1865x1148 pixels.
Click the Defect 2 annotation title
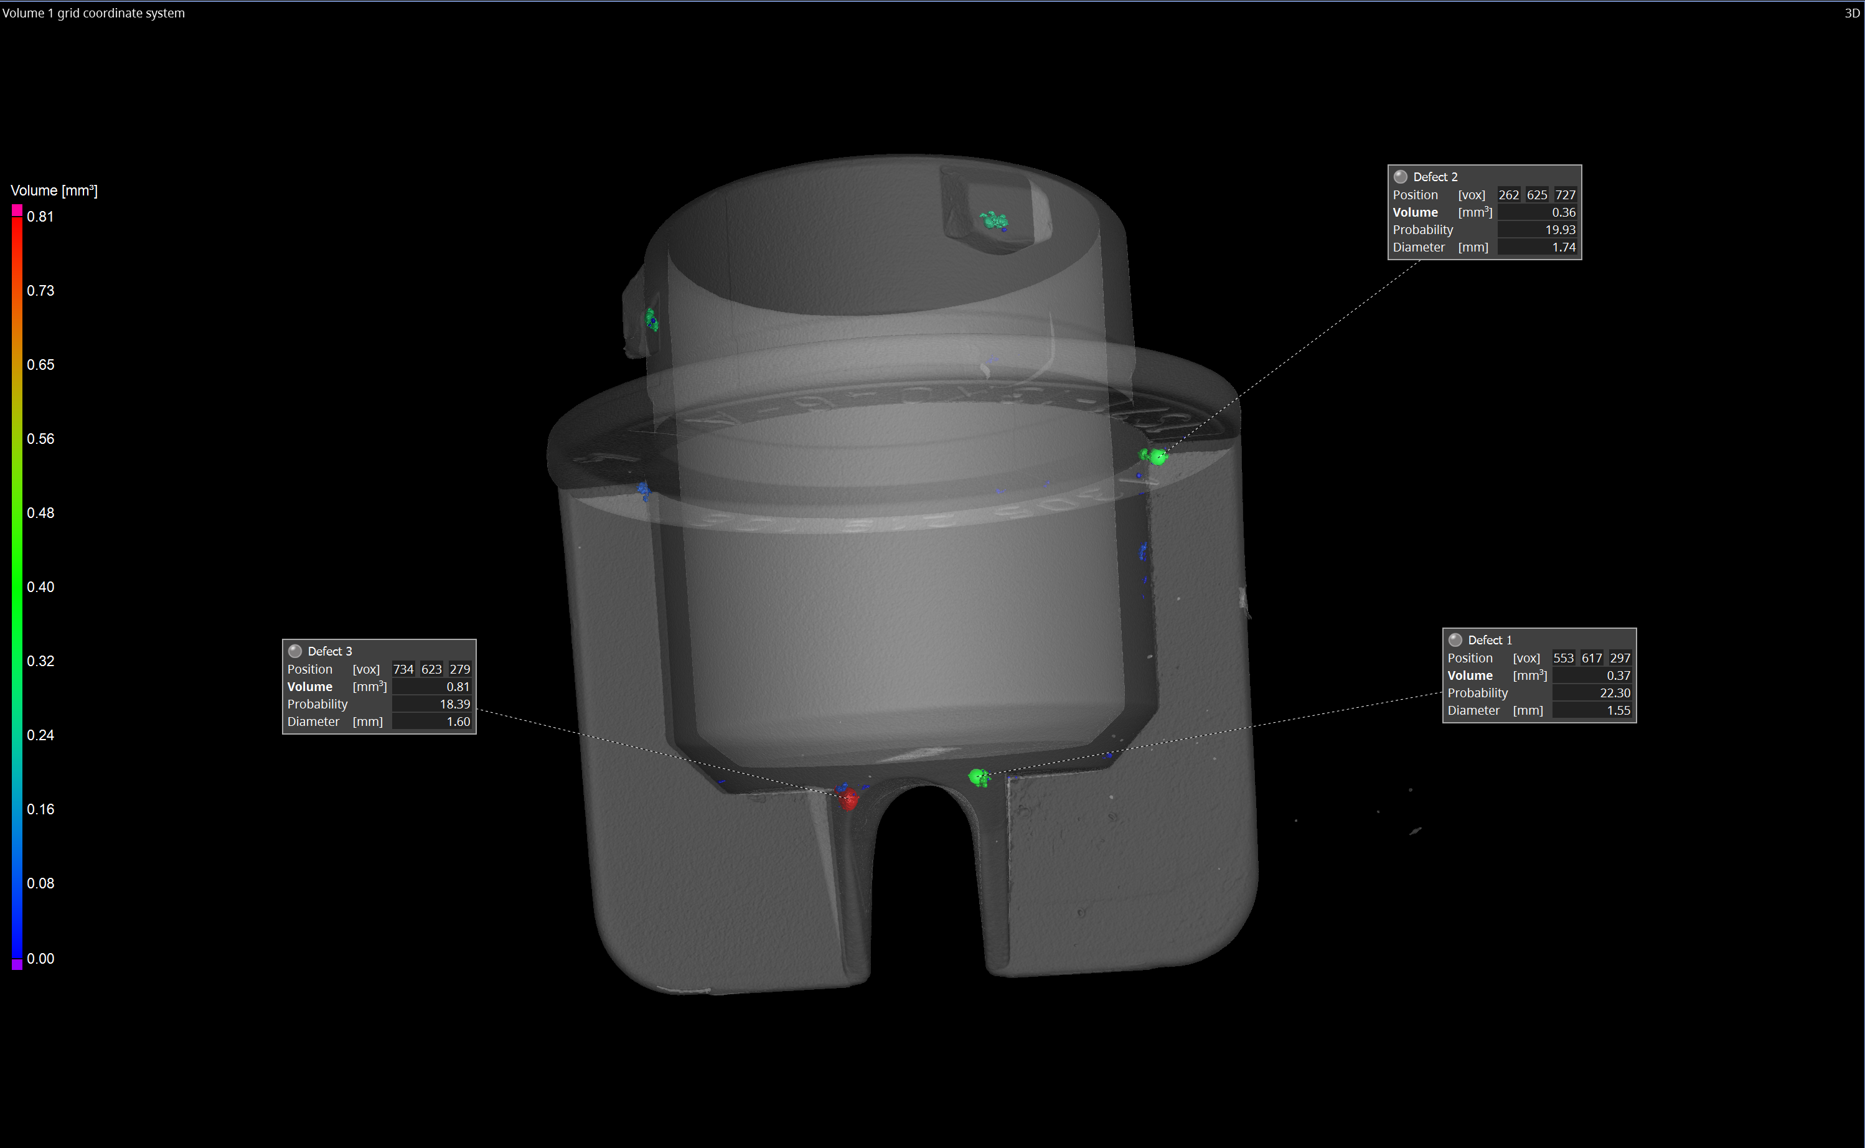pos(1435,177)
